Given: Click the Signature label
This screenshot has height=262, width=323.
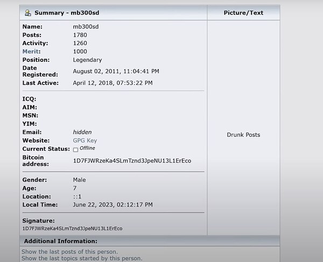Looking at the screenshot, I should 39,221.
